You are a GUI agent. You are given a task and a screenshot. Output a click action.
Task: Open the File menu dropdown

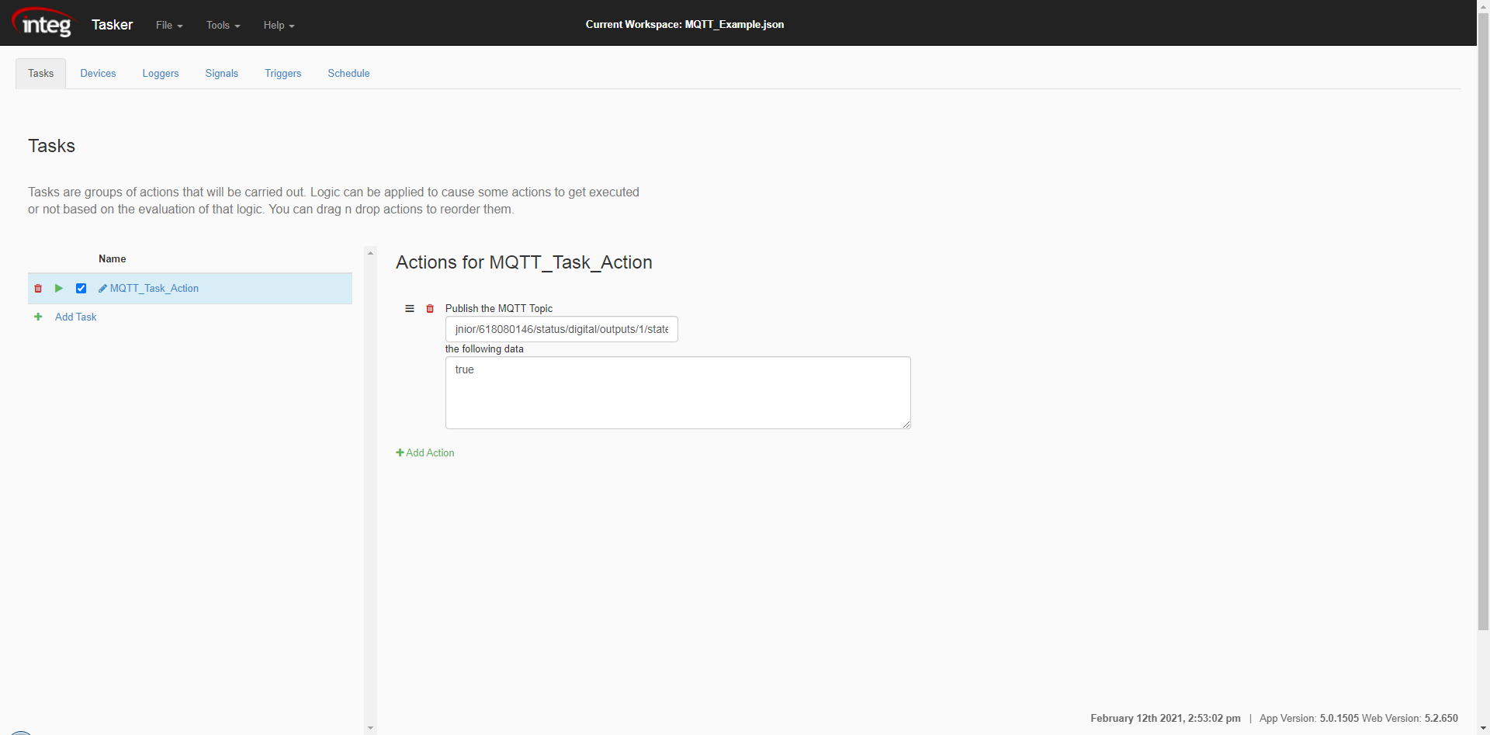(x=169, y=25)
